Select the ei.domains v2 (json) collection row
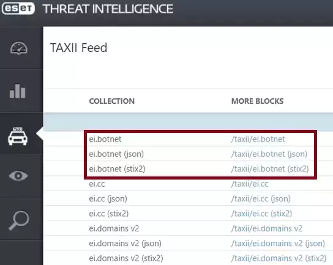333x265 pixels. pos(188,243)
